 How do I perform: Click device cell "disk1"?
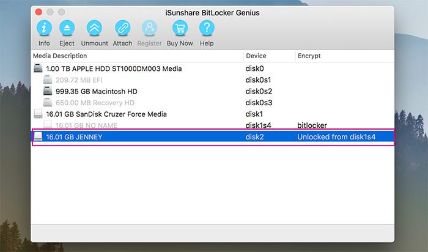tap(254, 114)
